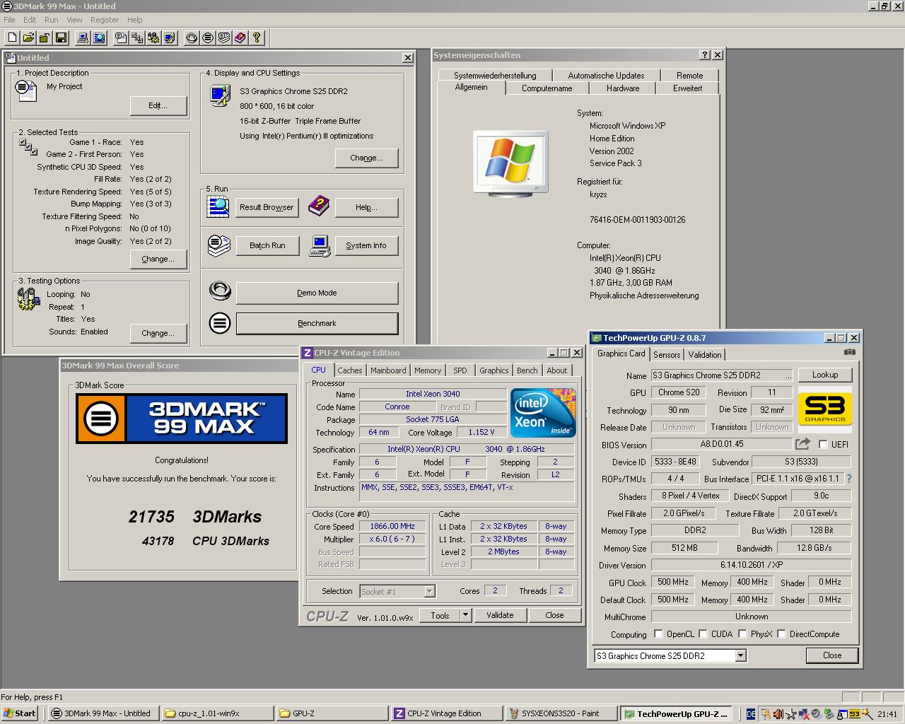Open the graphics card selector dropdown in GPU-Z
905x724 pixels.
tap(740, 656)
